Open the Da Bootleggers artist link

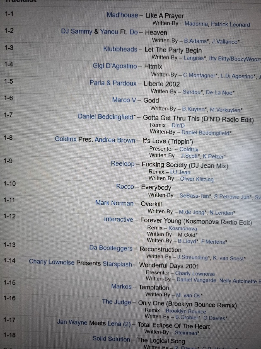[111, 248]
